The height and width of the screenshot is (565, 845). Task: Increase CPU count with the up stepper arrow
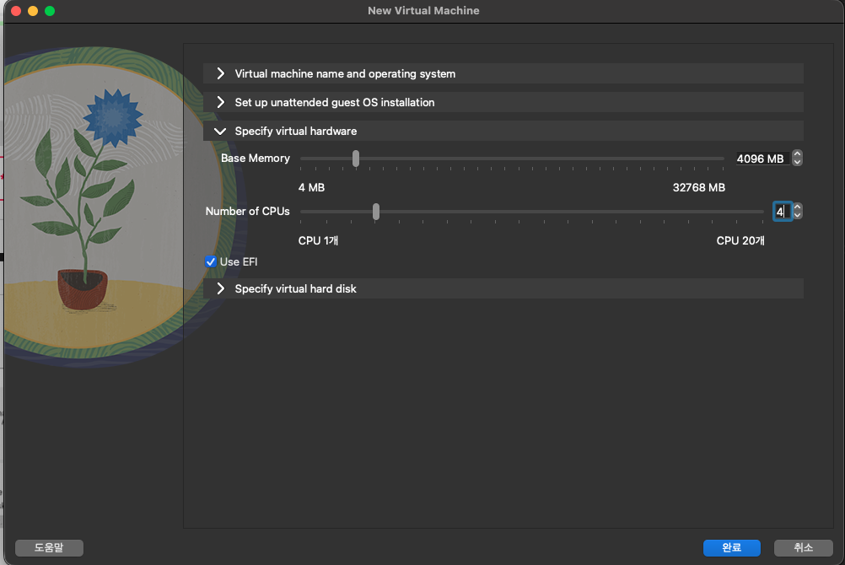[x=798, y=207]
